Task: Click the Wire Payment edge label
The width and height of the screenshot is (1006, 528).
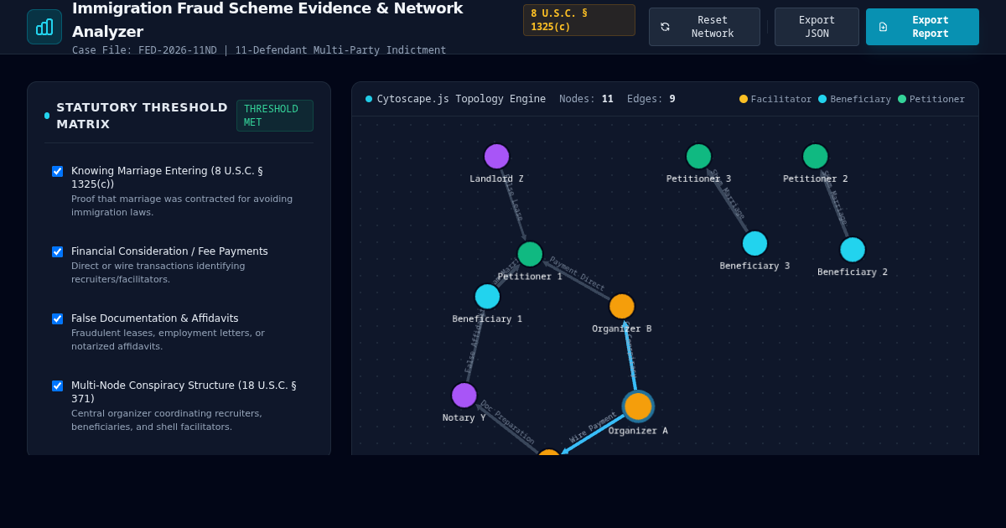Action: coord(593,427)
